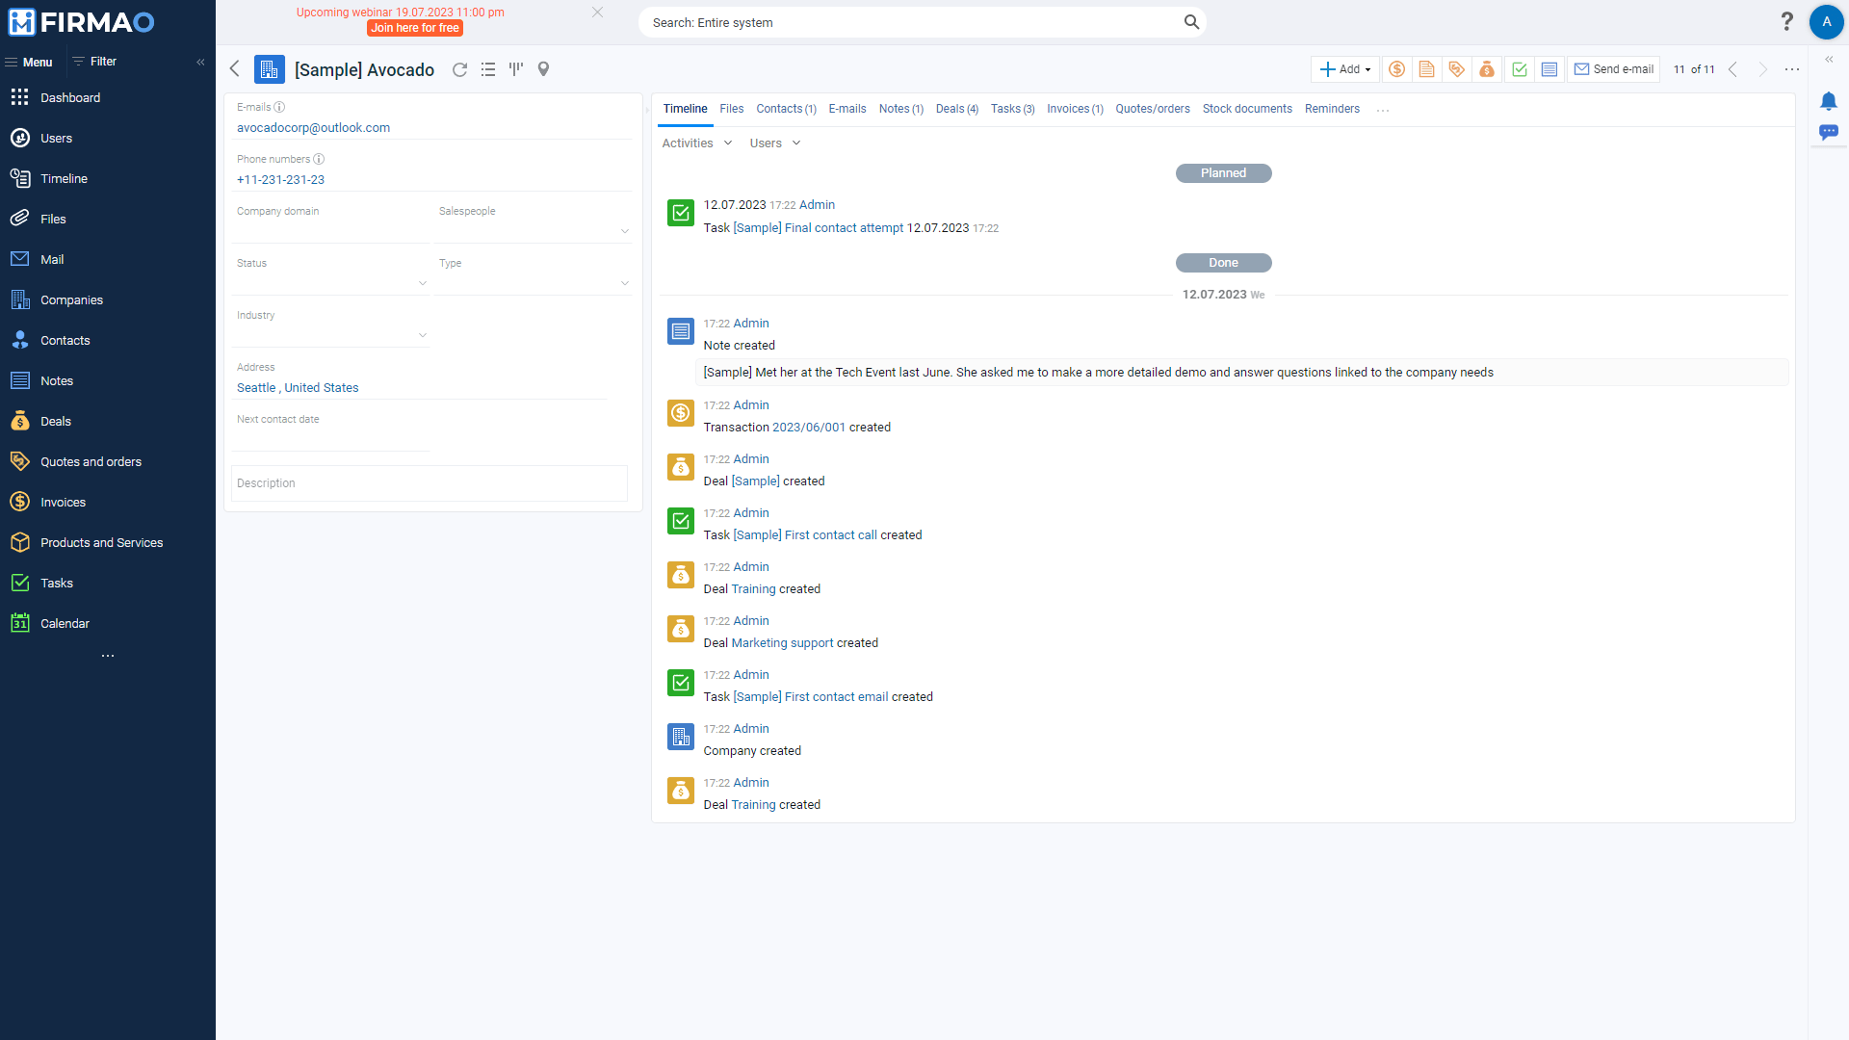Open the Tasks section from sidebar
This screenshot has width=1849, height=1040.
pyautogui.click(x=56, y=583)
